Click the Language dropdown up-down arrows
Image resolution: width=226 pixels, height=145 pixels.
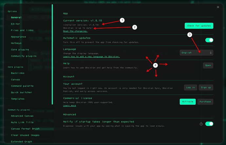click(211, 53)
